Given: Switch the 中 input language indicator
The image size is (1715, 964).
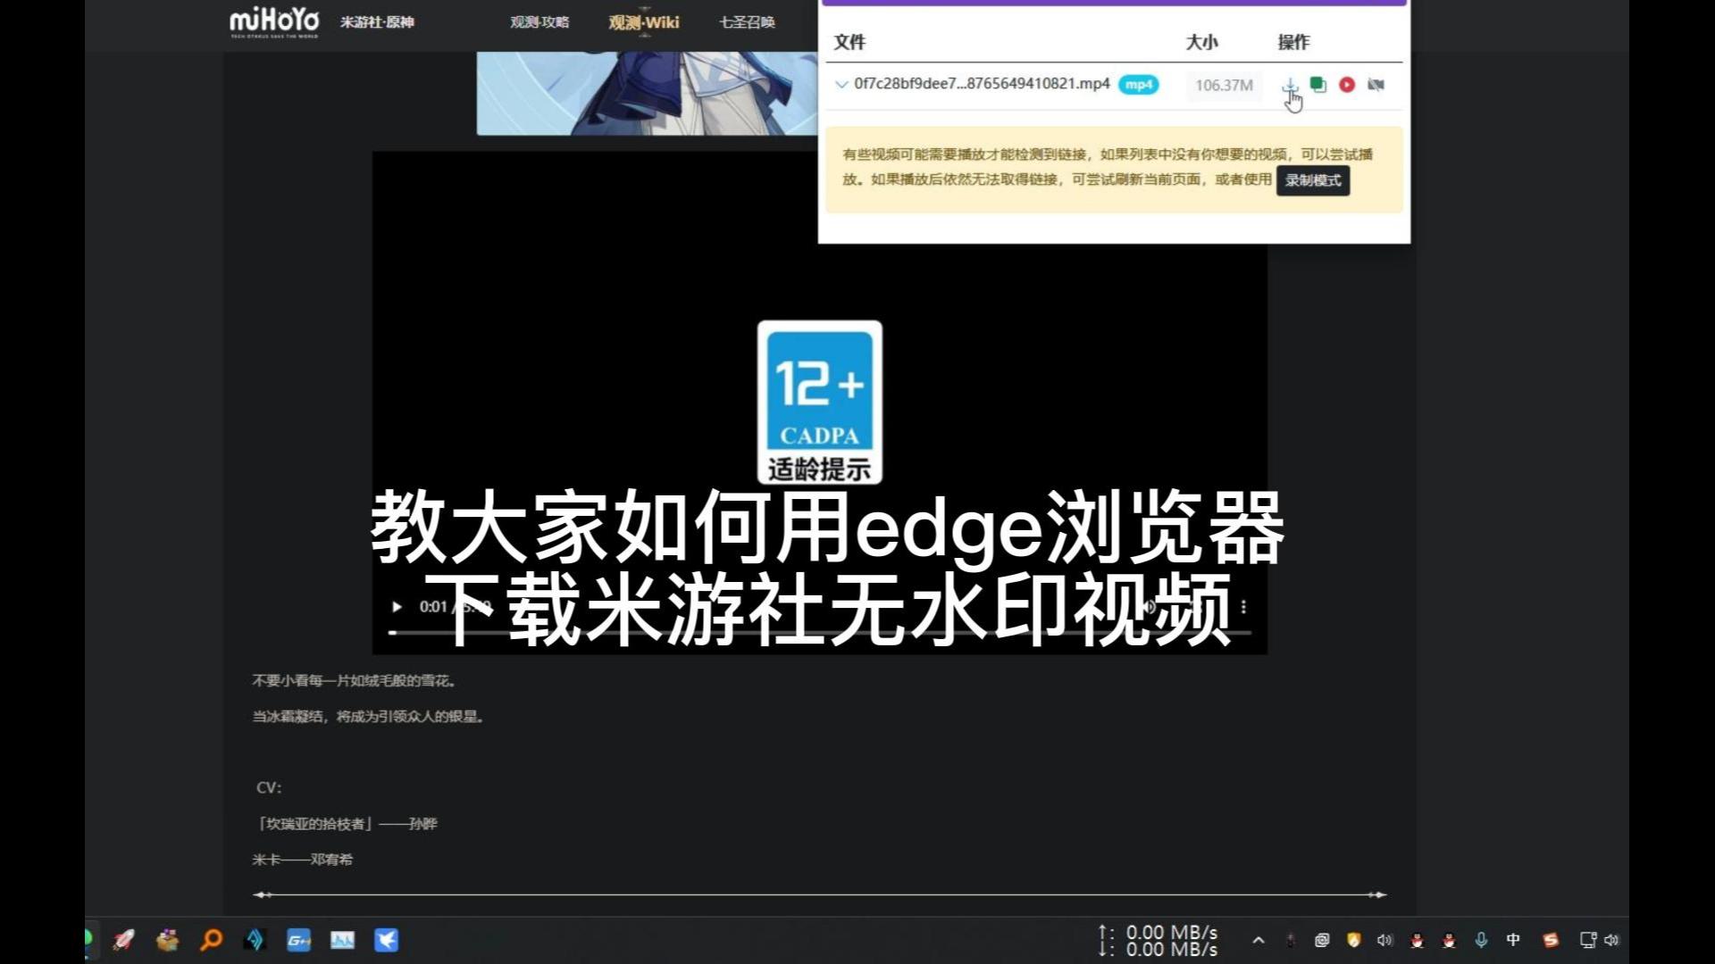Looking at the screenshot, I should point(1513,940).
